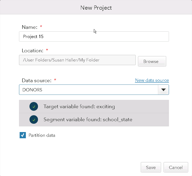The image size is (192, 176).
Task: Click the Browse button for location
Action: [x=152, y=61]
